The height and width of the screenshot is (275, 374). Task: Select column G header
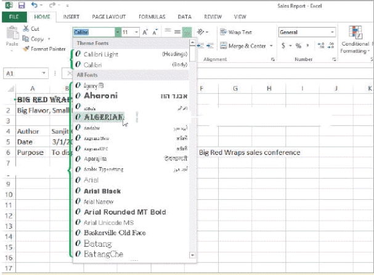[235, 89]
